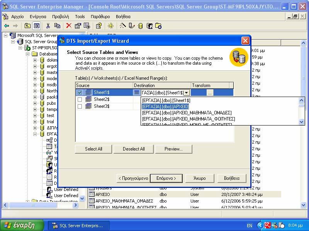309x231 pixels.
Task: Open Properties from the toolbar icon
Action: click(x=78, y=26)
